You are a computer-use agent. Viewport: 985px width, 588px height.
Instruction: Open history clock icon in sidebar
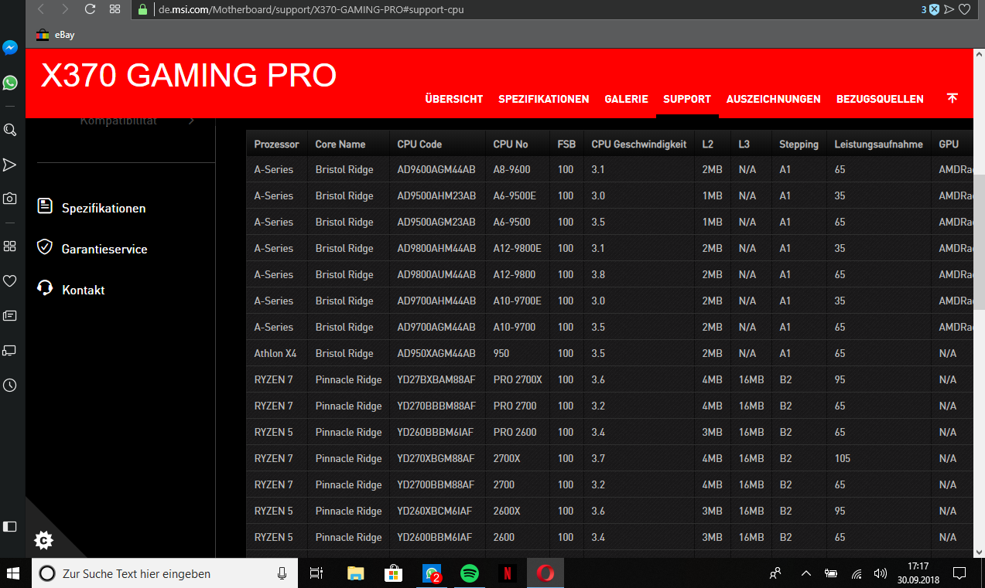(10, 385)
